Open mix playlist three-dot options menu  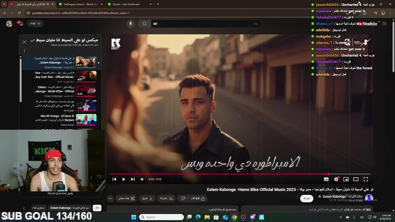24,51
